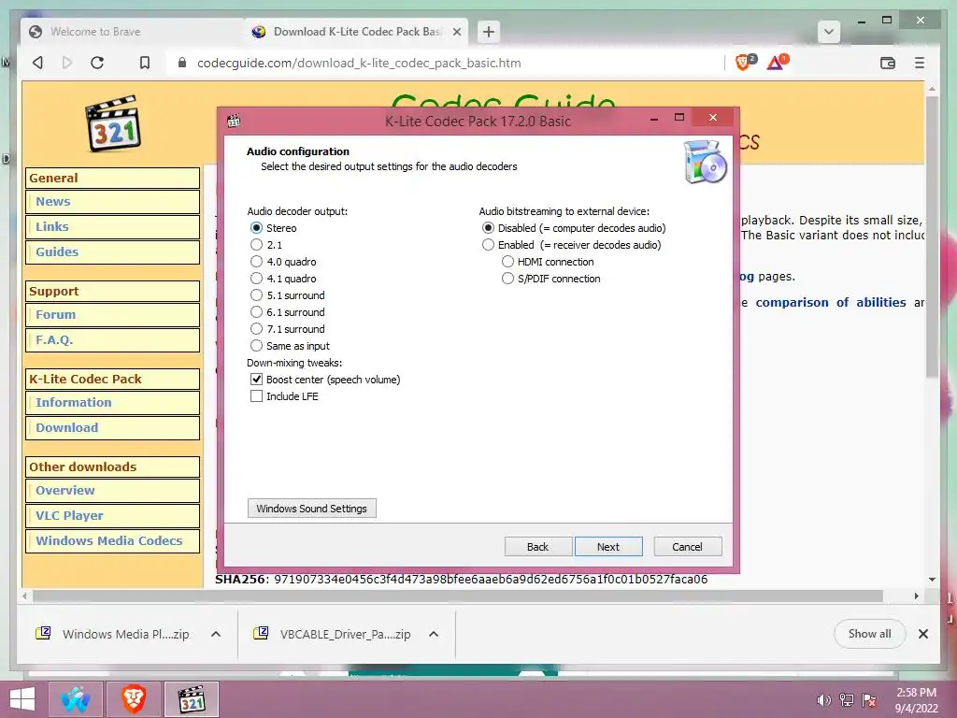Select 4.0 quadro output
This screenshot has height=718, width=957.
(x=283, y=262)
